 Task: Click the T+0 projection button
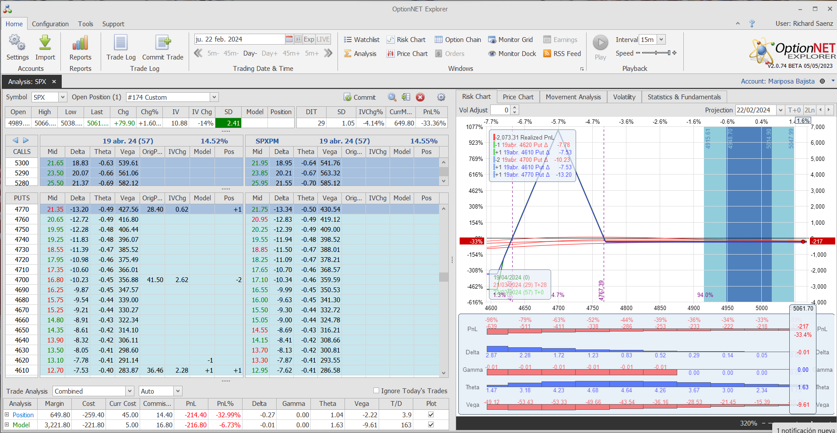click(794, 110)
